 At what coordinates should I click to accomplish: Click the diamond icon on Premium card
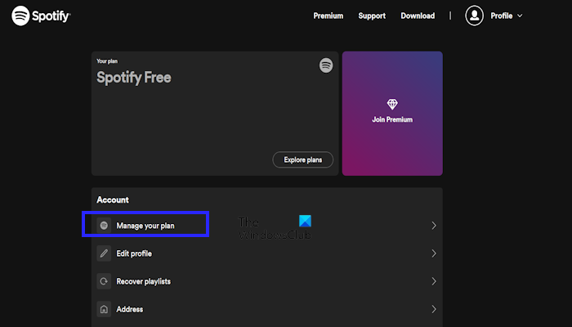tap(392, 105)
